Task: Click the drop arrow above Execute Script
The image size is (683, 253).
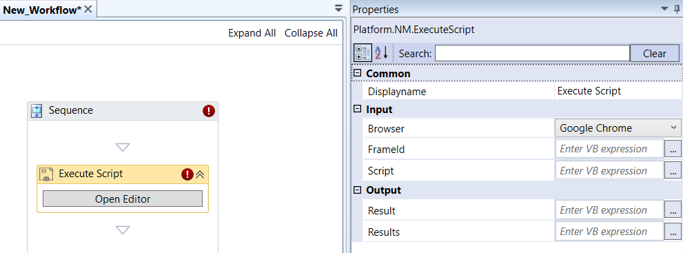Action: coord(123,148)
